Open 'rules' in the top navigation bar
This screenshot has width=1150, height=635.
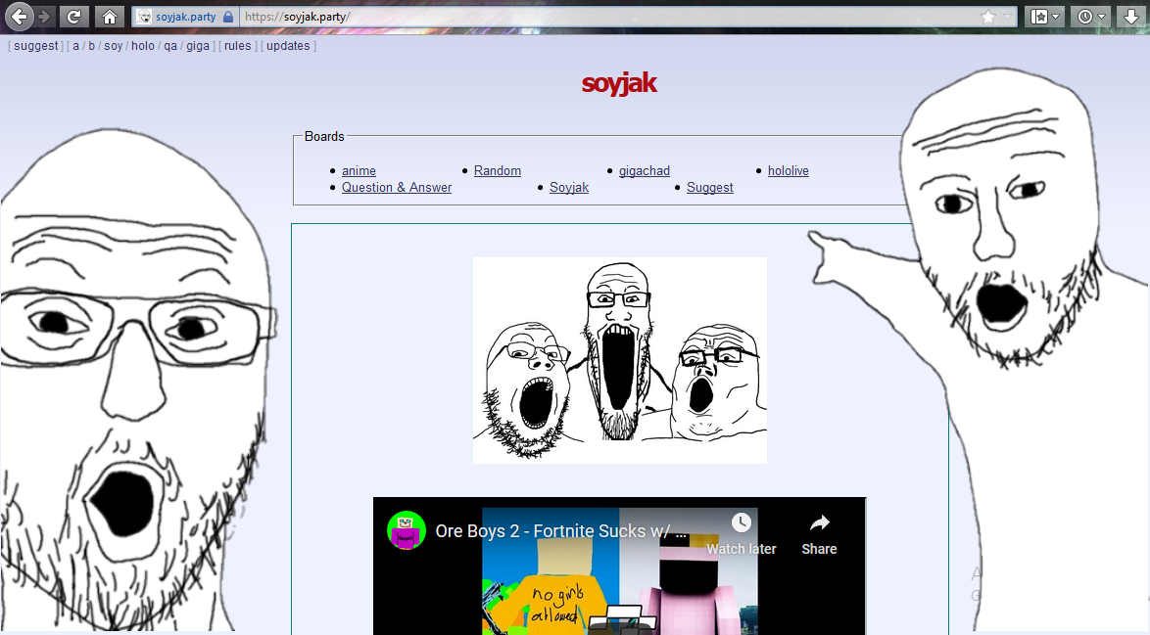point(238,46)
